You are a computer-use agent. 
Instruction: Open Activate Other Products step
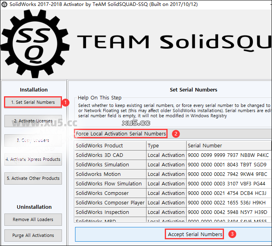[33, 178]
